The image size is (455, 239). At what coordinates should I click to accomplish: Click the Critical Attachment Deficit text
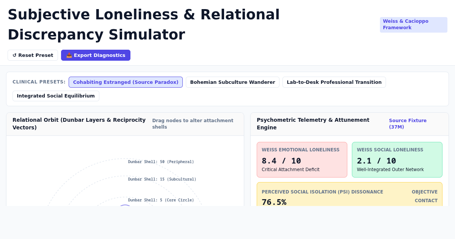click(x=290, y=170)
